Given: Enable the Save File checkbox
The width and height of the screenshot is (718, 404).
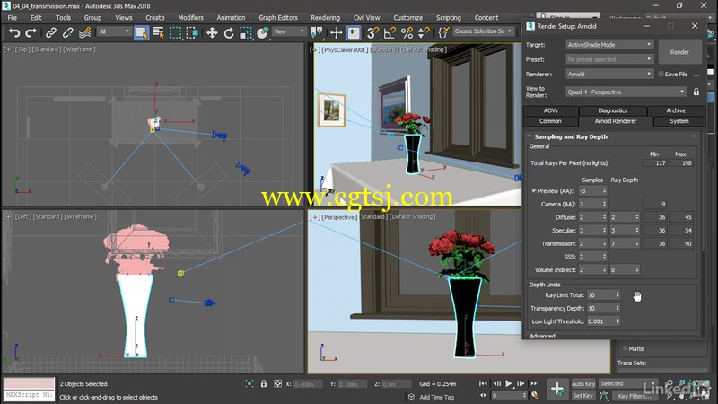Looking at the screenshot, I should (x=661, y=74).
